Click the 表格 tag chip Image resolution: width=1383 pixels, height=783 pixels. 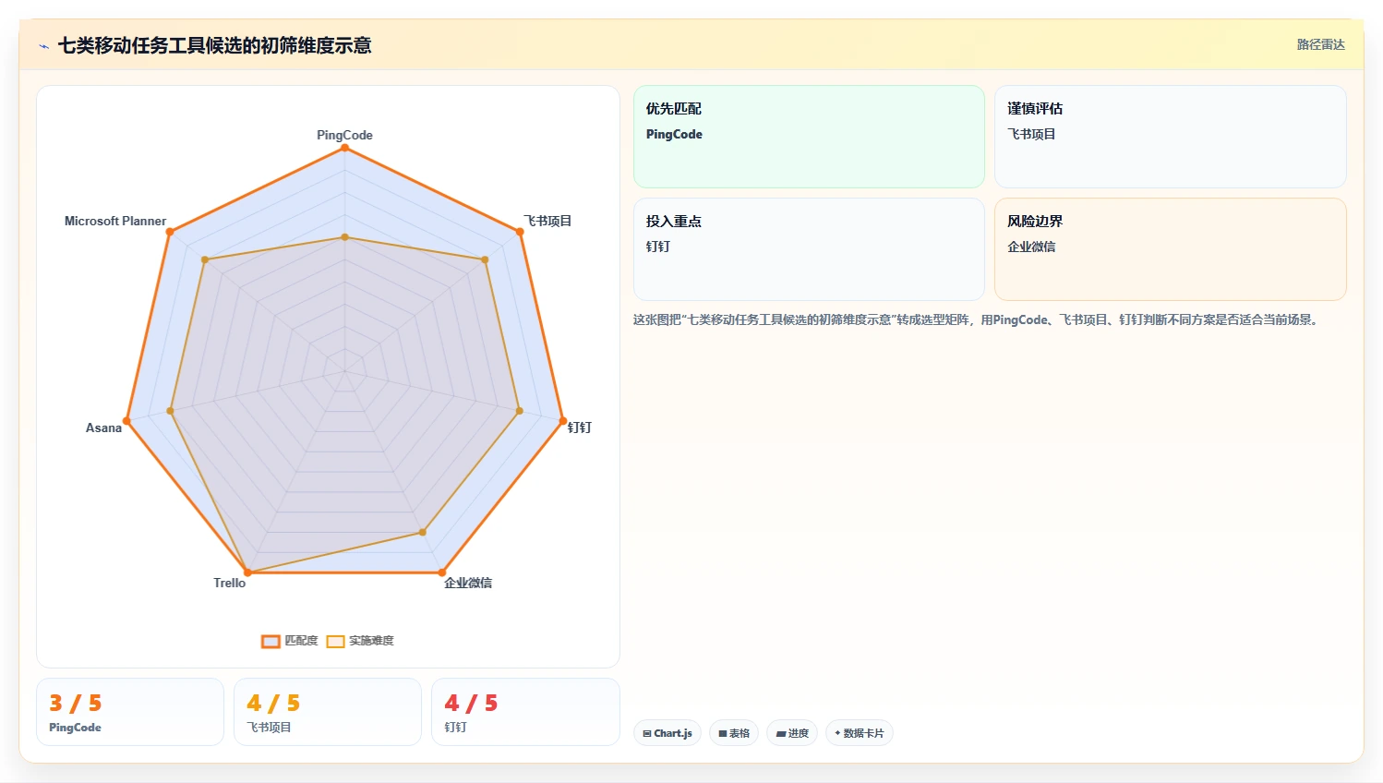coord(734,733)
